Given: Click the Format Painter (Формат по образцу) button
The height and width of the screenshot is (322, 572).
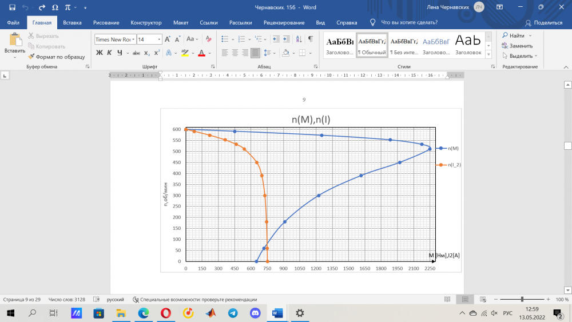Looking at the screenshot, I should 57,57.
